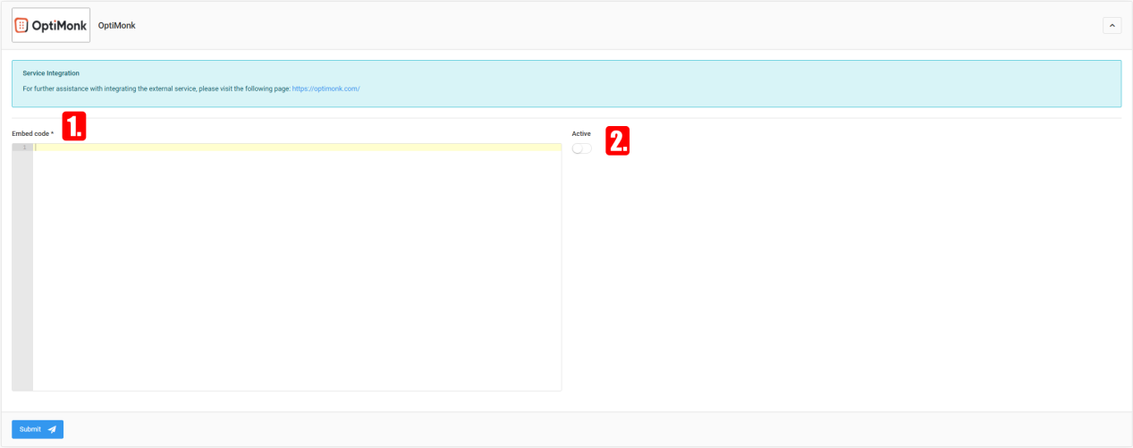Click the paper plane icon on Submit

click(52, 429)
